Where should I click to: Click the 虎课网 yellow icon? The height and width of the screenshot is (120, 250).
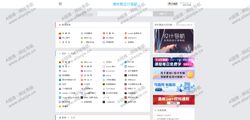pyautogui.click(x=60, y=107)
